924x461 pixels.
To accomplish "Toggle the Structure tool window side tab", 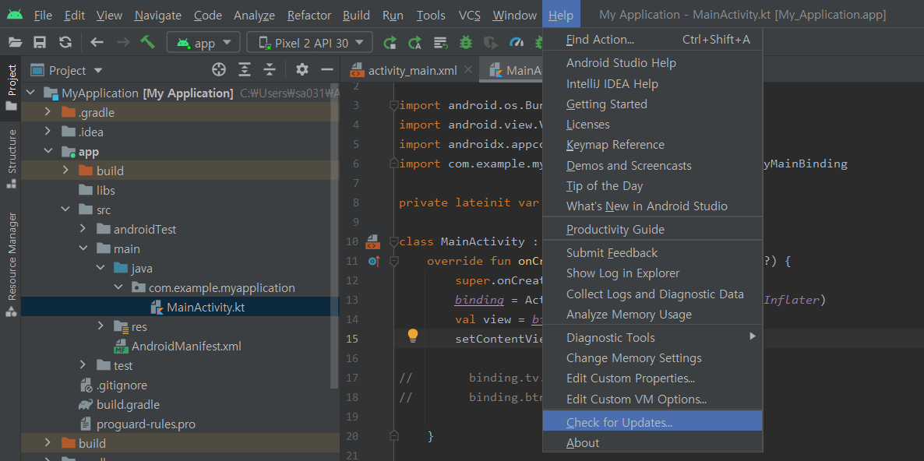I will (11, 158).
